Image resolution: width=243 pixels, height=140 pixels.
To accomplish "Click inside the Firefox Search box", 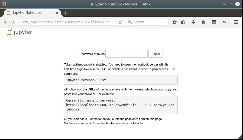I will pos(148,22).
